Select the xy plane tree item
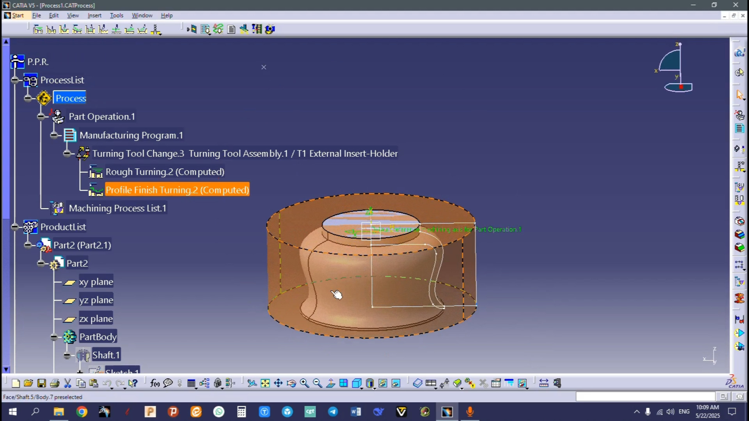 click(96, 282)
